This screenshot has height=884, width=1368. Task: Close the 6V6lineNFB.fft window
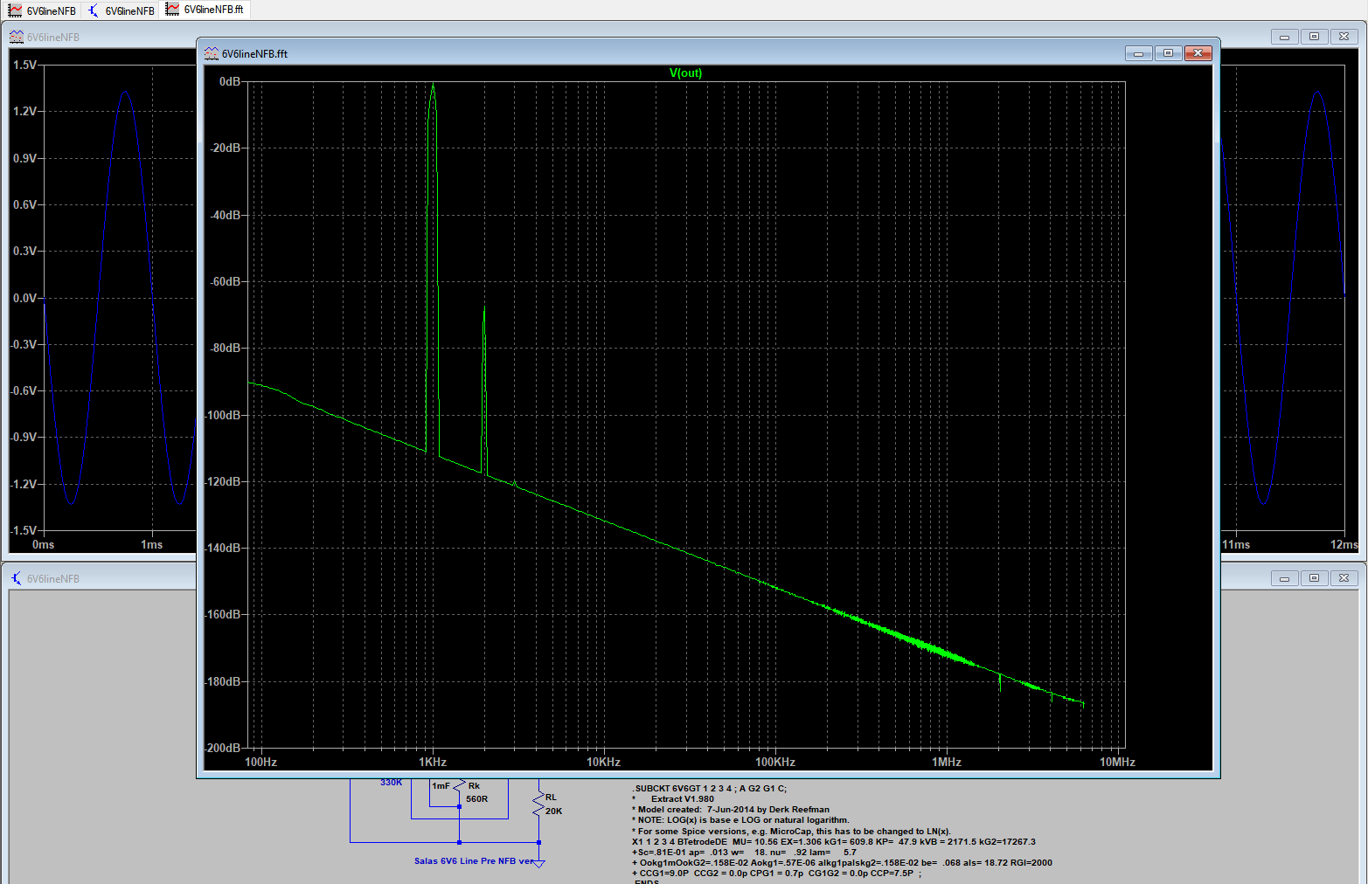tap(1198, 53)
